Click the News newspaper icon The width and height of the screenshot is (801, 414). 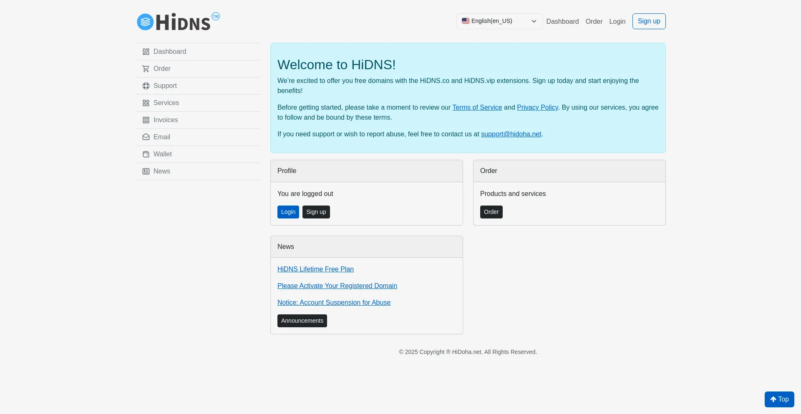coord(146,171)
